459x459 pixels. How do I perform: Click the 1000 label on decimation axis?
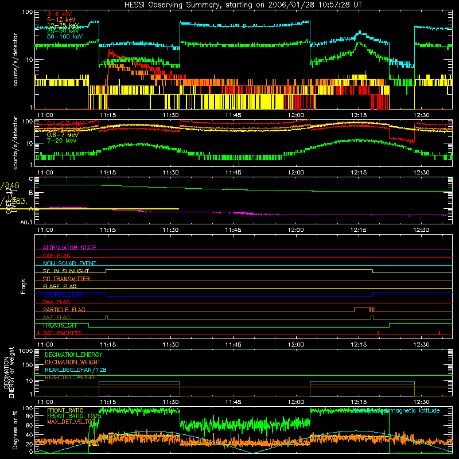pos(26,351)
